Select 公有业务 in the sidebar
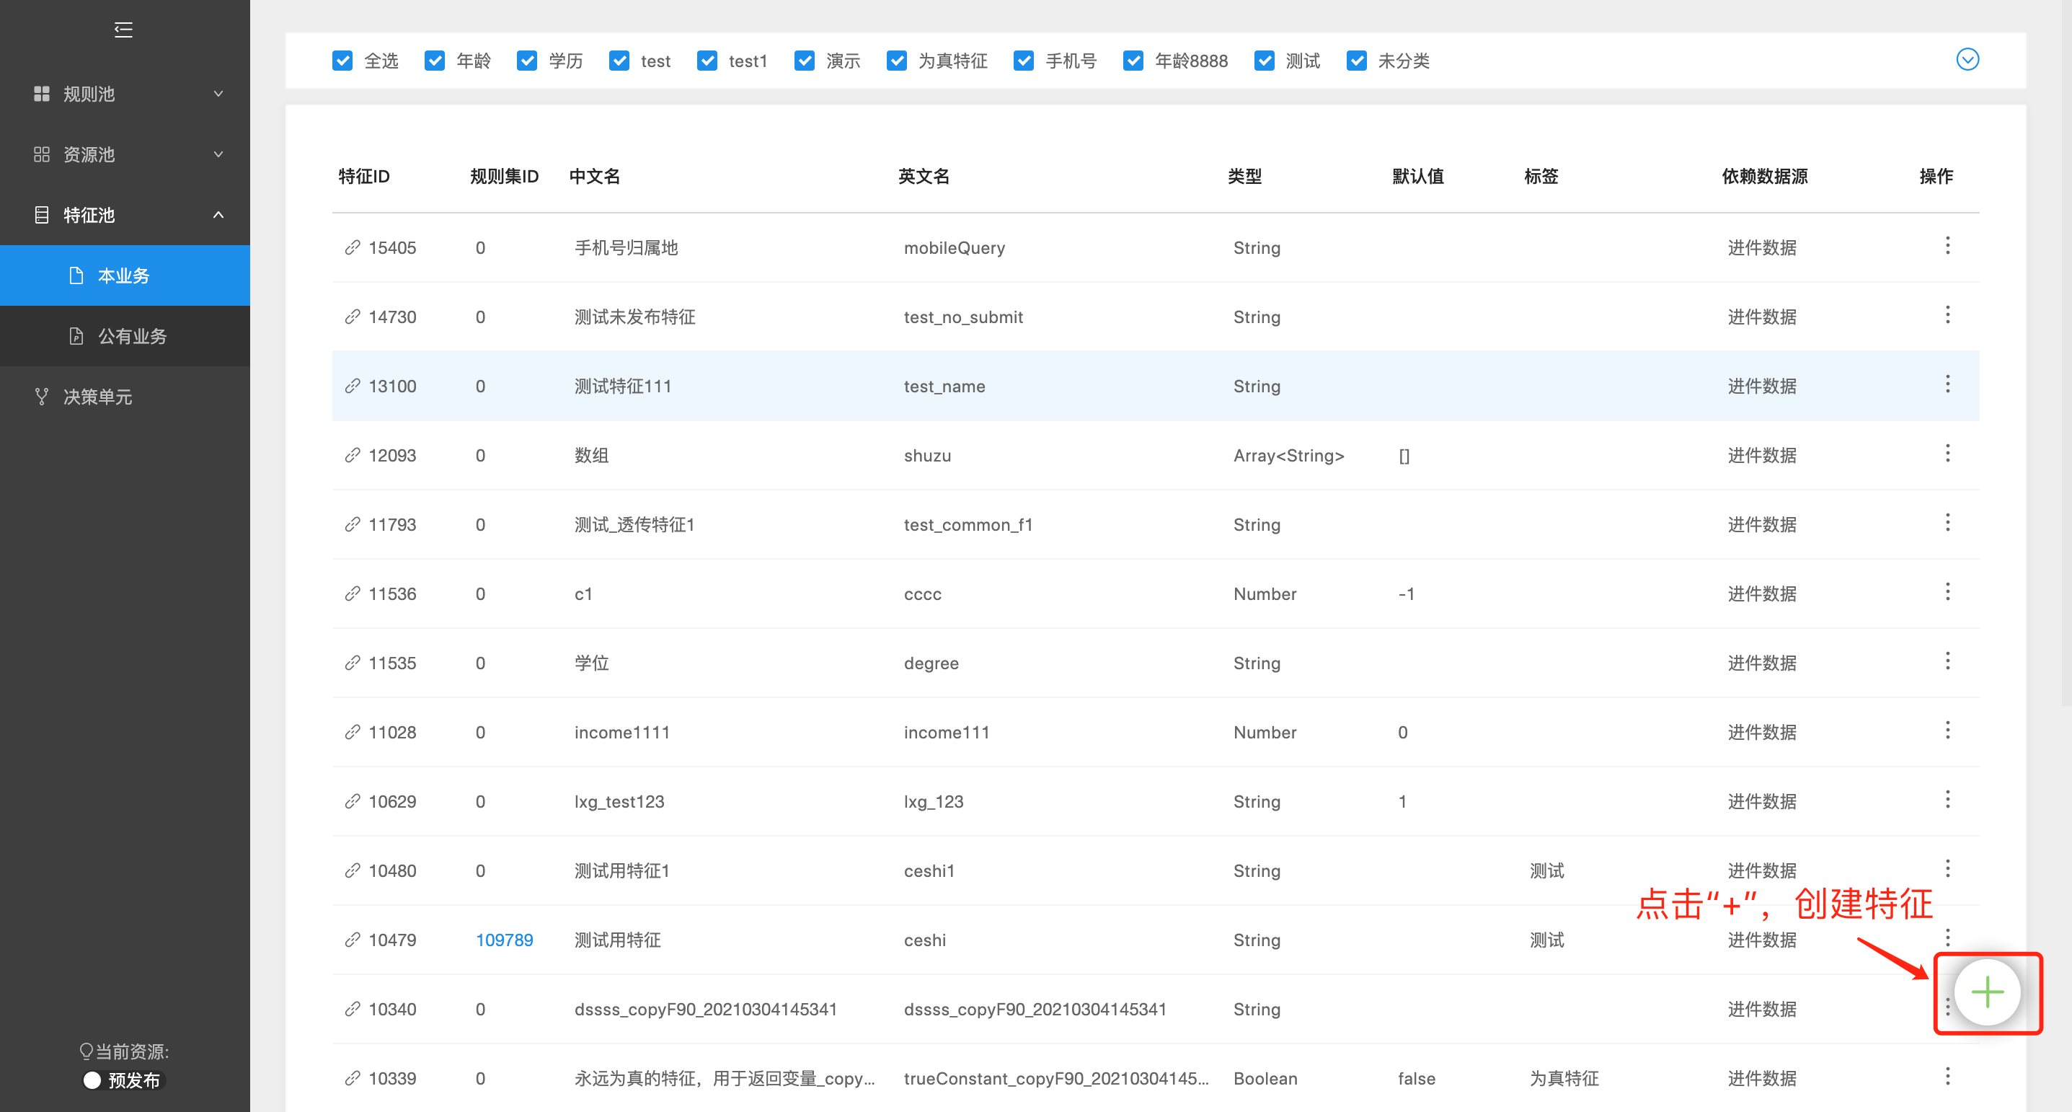The image size is (2072, 1112). pos(125,336)
